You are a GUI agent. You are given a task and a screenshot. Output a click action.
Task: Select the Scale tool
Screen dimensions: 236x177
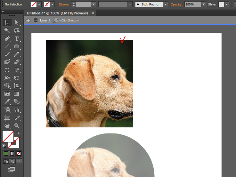click(x=17, y=70)
